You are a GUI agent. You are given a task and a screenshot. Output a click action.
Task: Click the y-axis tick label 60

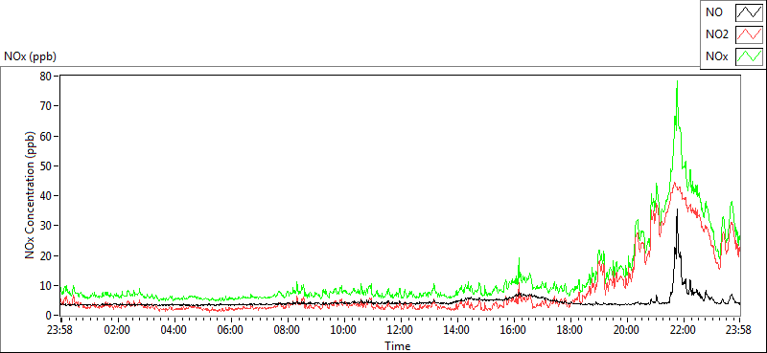[x=47, y=136]
